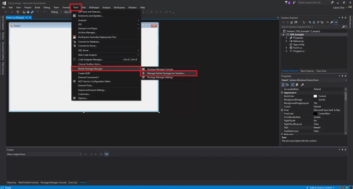Click the Extensions and Updates menu icon
Viewport: 353px width, 189px height.
point(74,16)
